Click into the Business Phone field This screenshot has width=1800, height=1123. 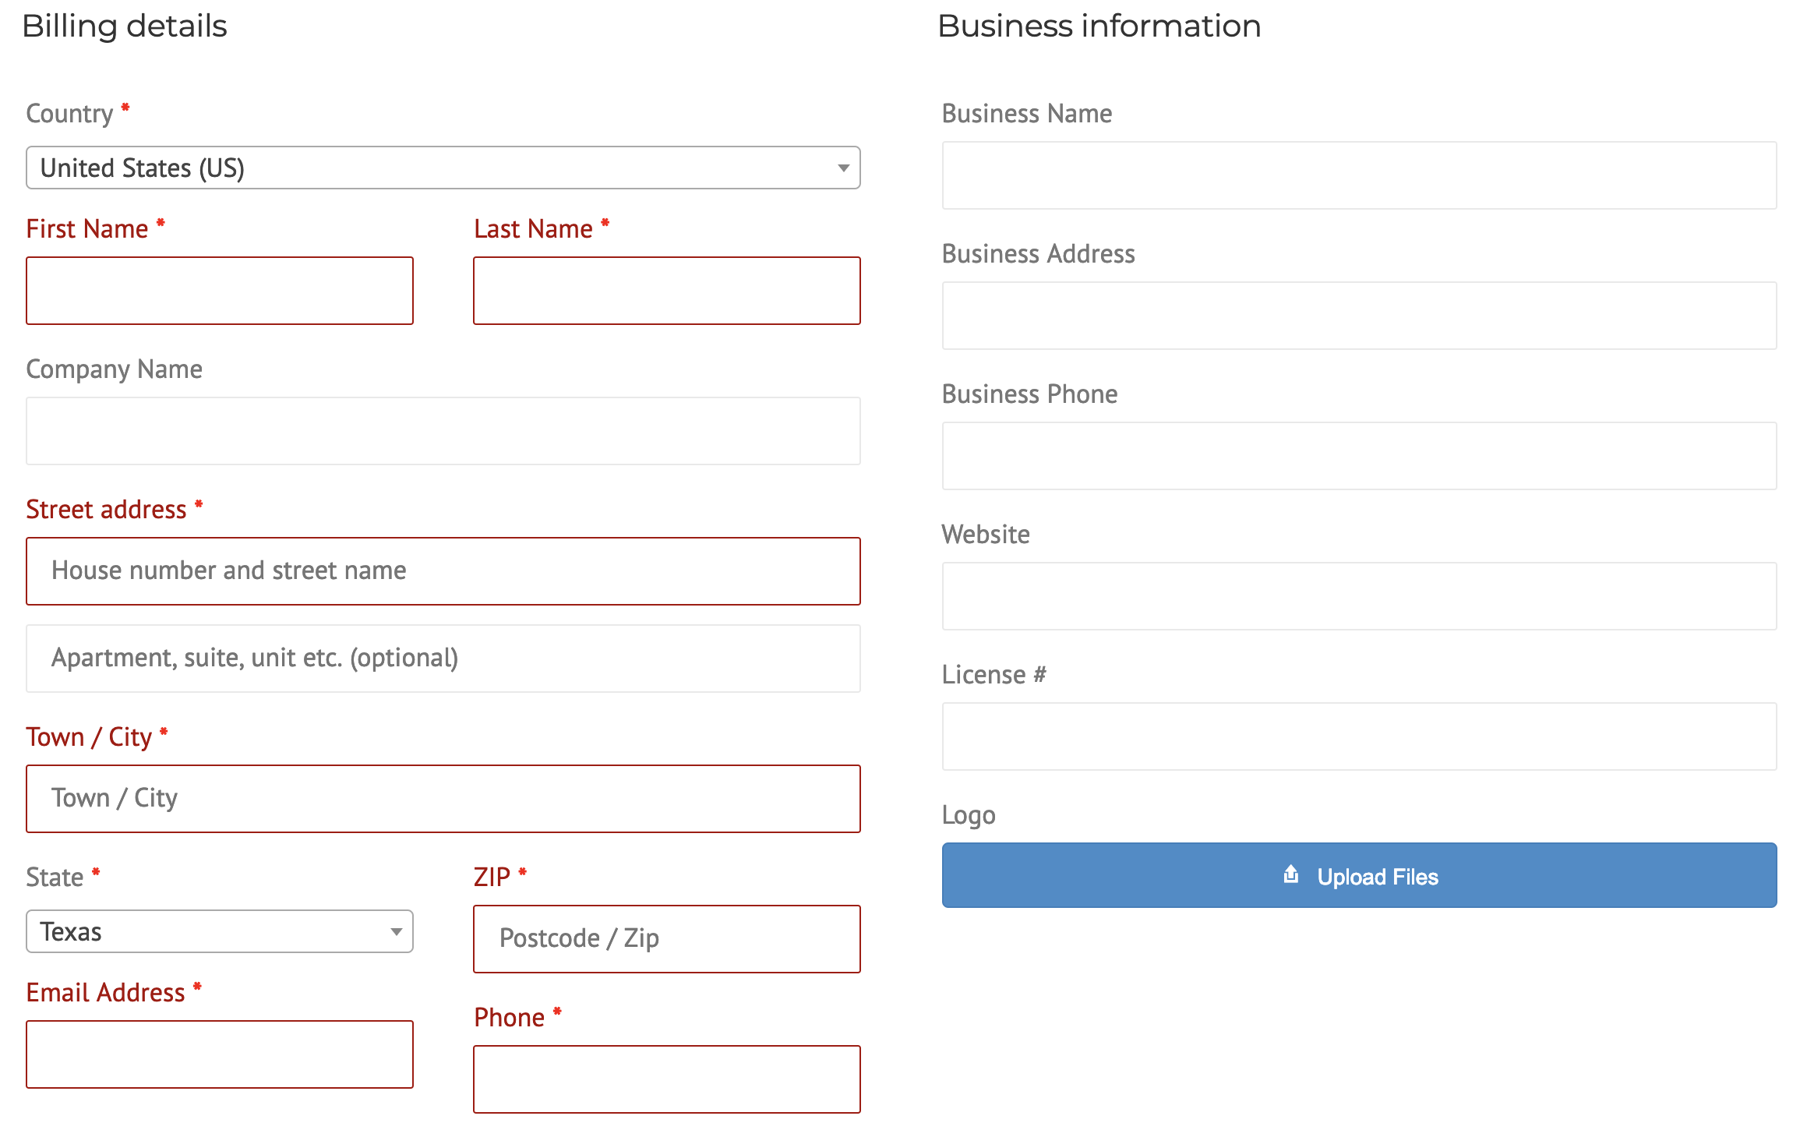[x=1359, y=456]
